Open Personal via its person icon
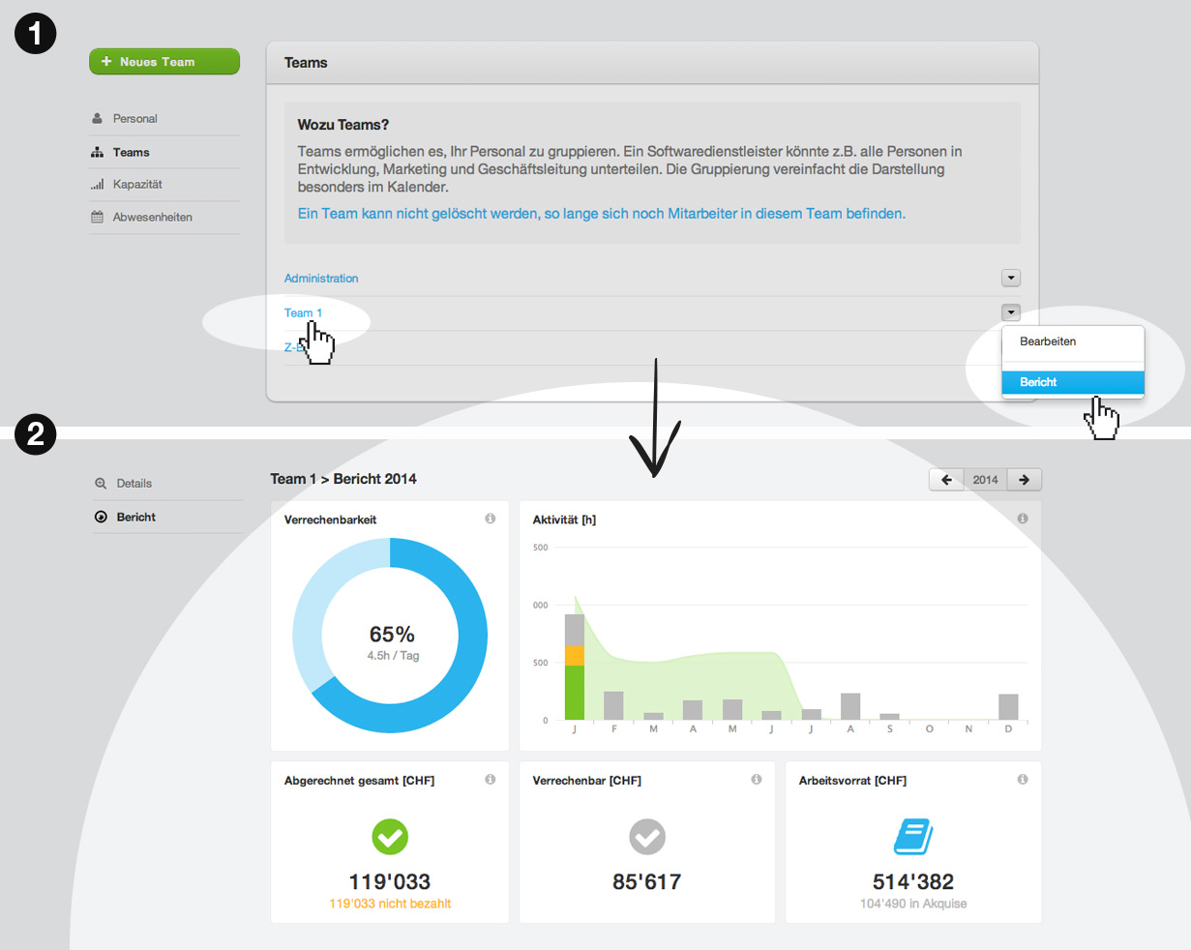Image resolution: width=1191 pixels, height=950 pixels. pyautogui.click(x=97, y=119)
